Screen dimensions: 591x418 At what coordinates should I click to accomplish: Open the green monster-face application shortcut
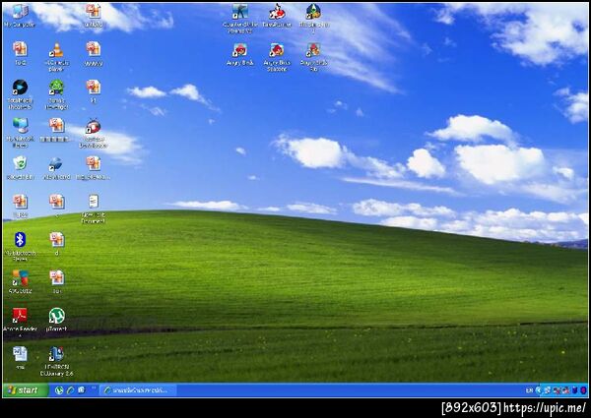[x=56, y=94]
